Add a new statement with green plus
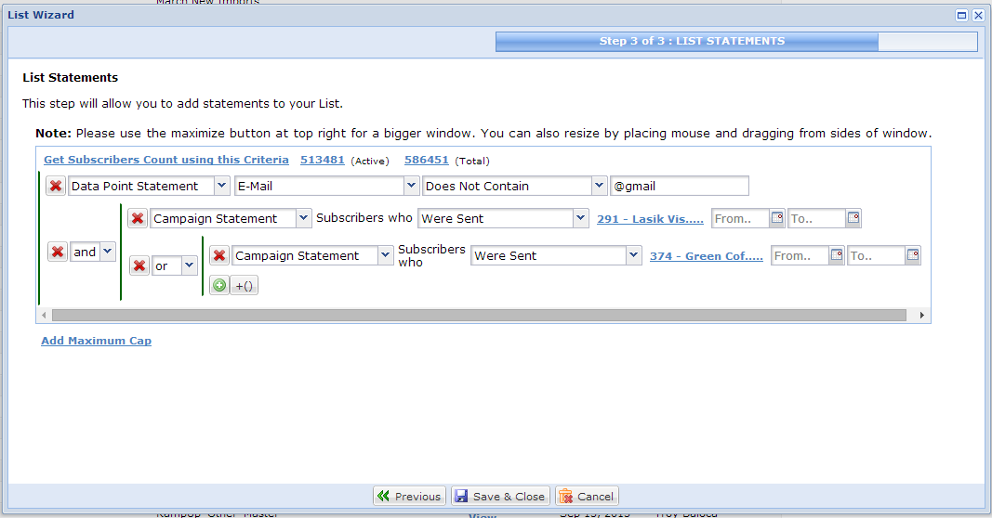 coord(218,286)
